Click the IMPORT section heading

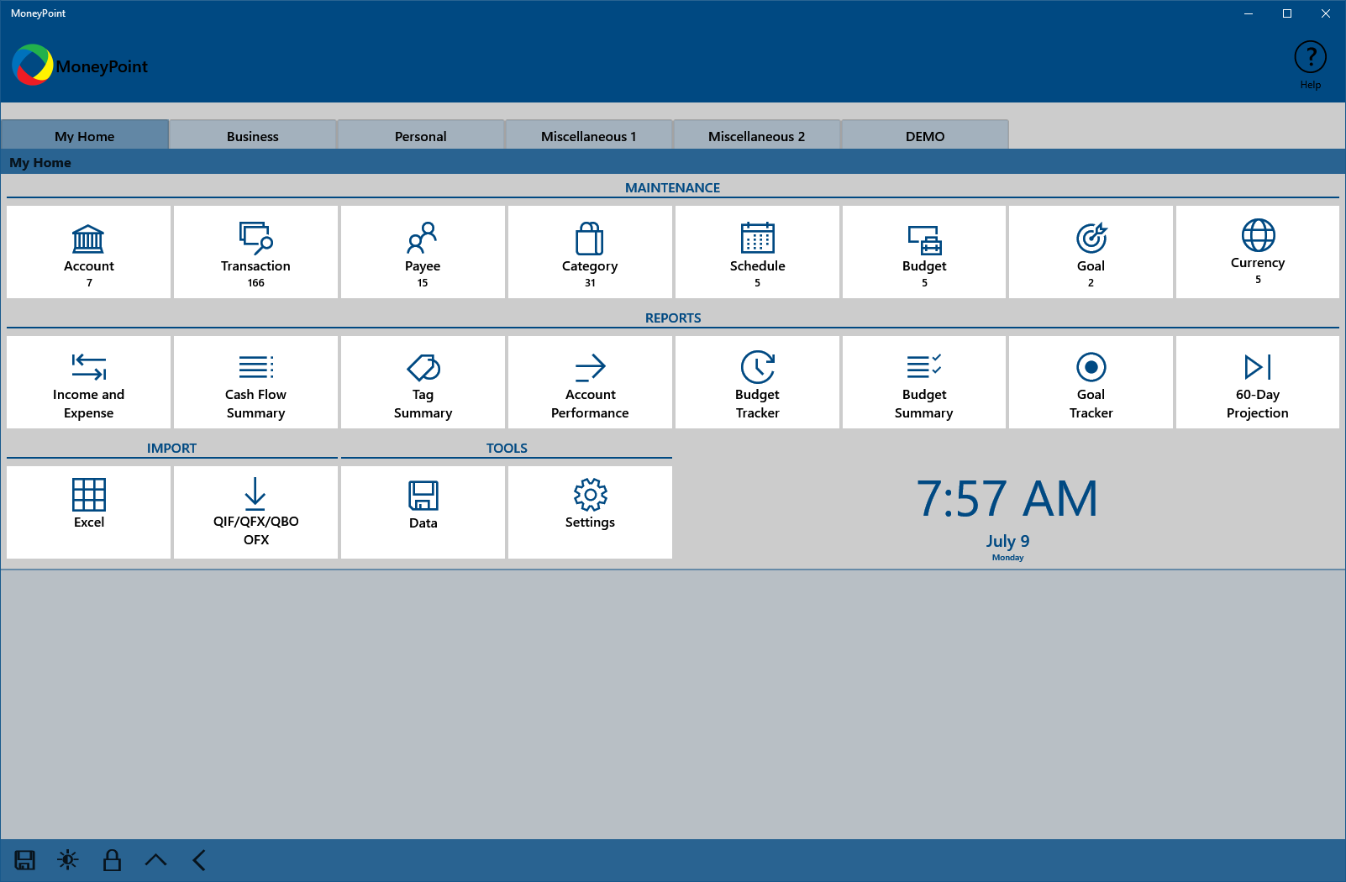tap(171, 448)
